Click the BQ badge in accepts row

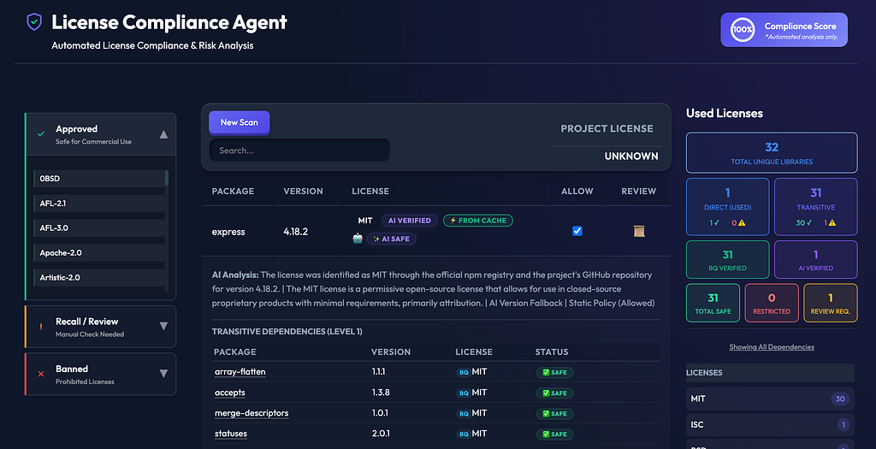464,393
